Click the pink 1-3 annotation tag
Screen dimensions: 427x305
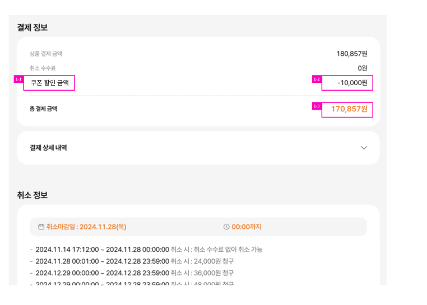316,106
